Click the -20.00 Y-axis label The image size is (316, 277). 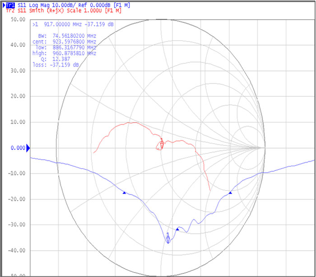click(x=17, y=199)
